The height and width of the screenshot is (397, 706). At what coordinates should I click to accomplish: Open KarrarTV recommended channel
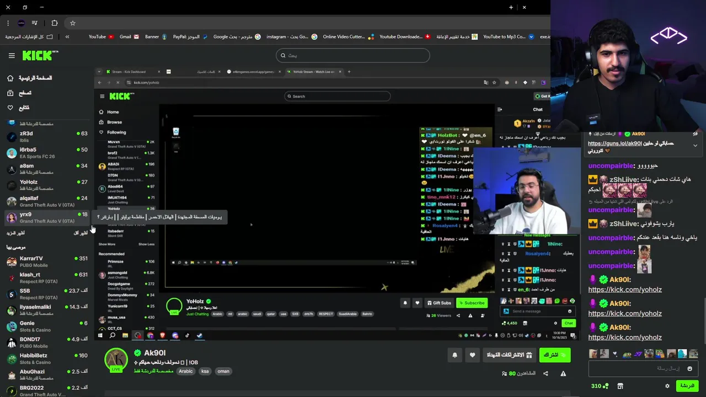46,261
